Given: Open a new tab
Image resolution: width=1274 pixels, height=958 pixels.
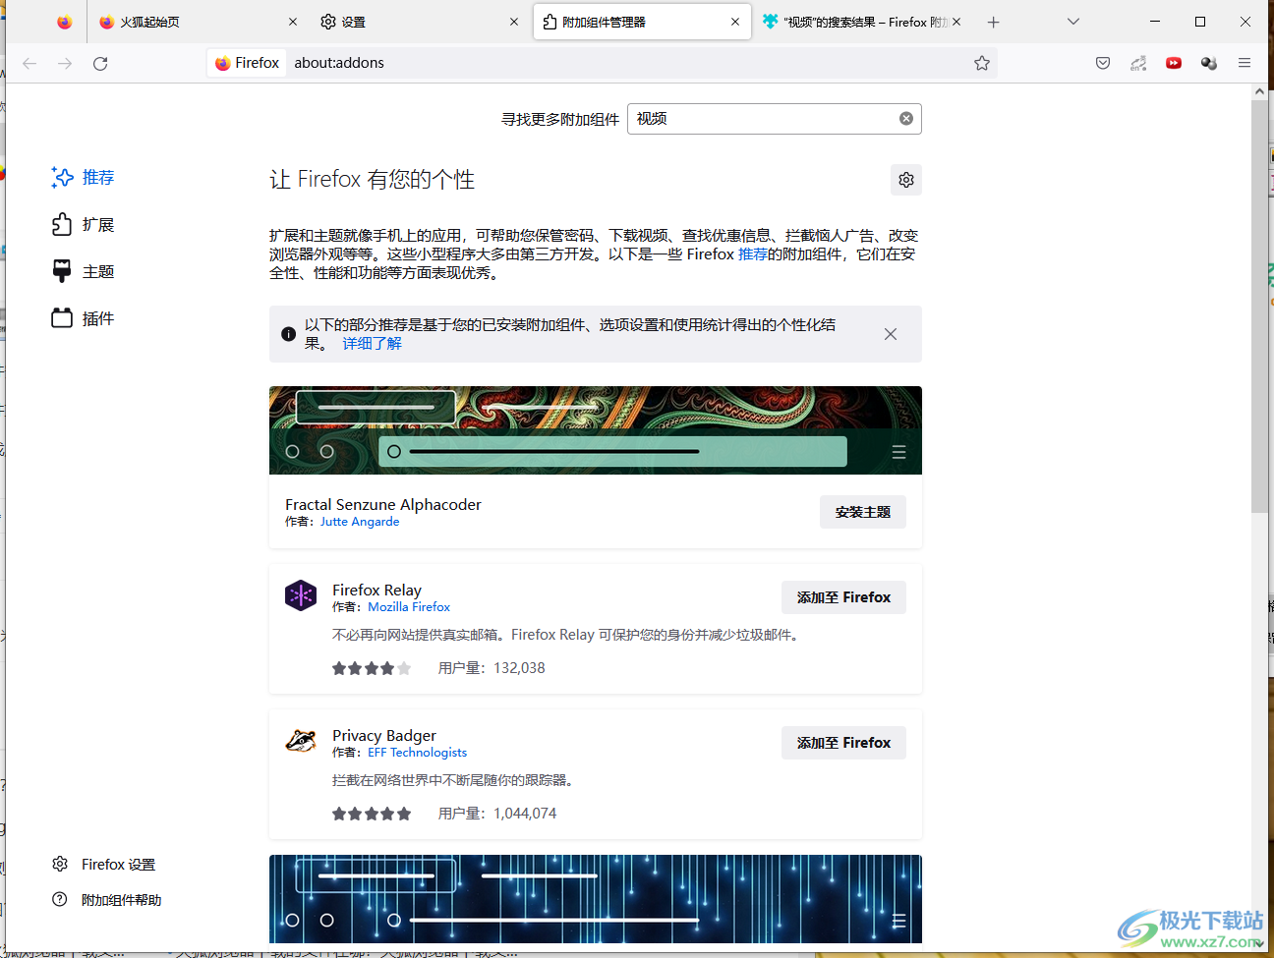Looking at the screenshot, I should click(x=994, y=22).
